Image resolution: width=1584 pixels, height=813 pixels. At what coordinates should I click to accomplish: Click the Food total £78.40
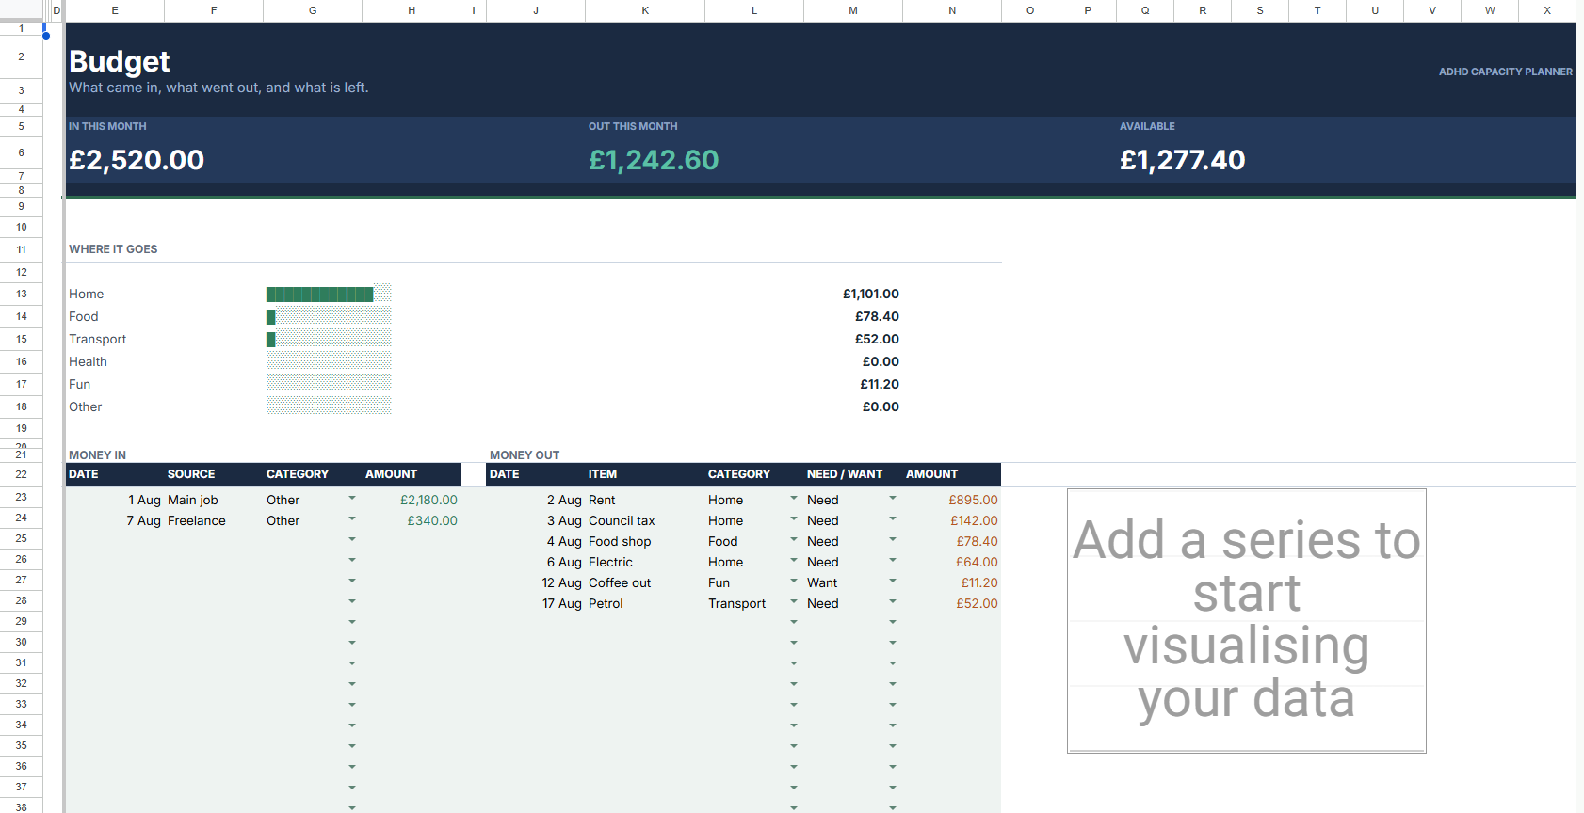[x=877, y=316]
